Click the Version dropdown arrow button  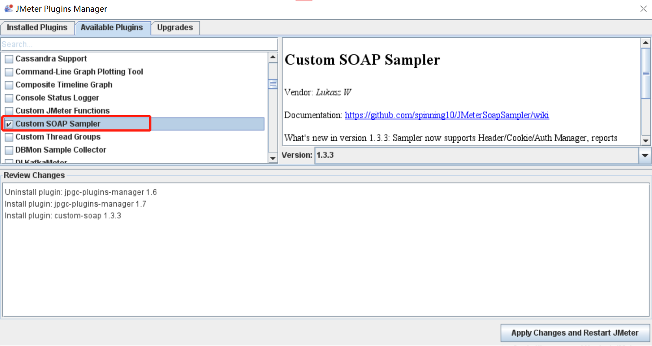[645, 155]
